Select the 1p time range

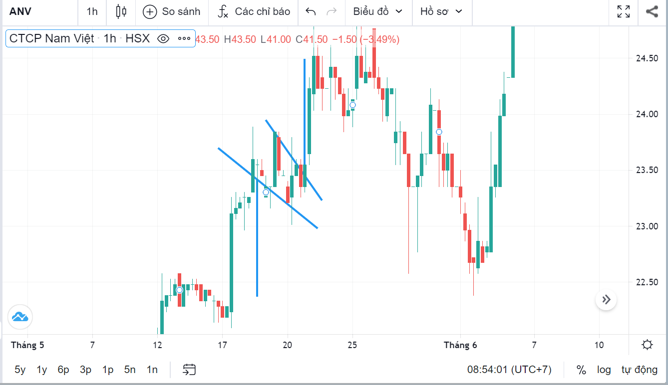pos(108,370)
